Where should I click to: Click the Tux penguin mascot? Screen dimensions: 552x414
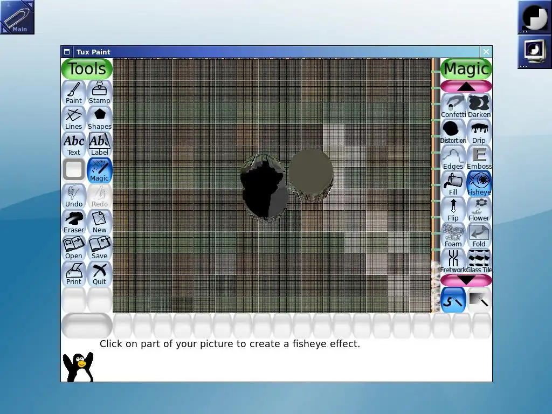click(x=78, y=367)
